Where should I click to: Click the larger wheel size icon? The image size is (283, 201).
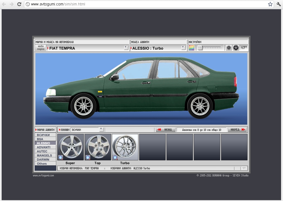coord(236,48)
